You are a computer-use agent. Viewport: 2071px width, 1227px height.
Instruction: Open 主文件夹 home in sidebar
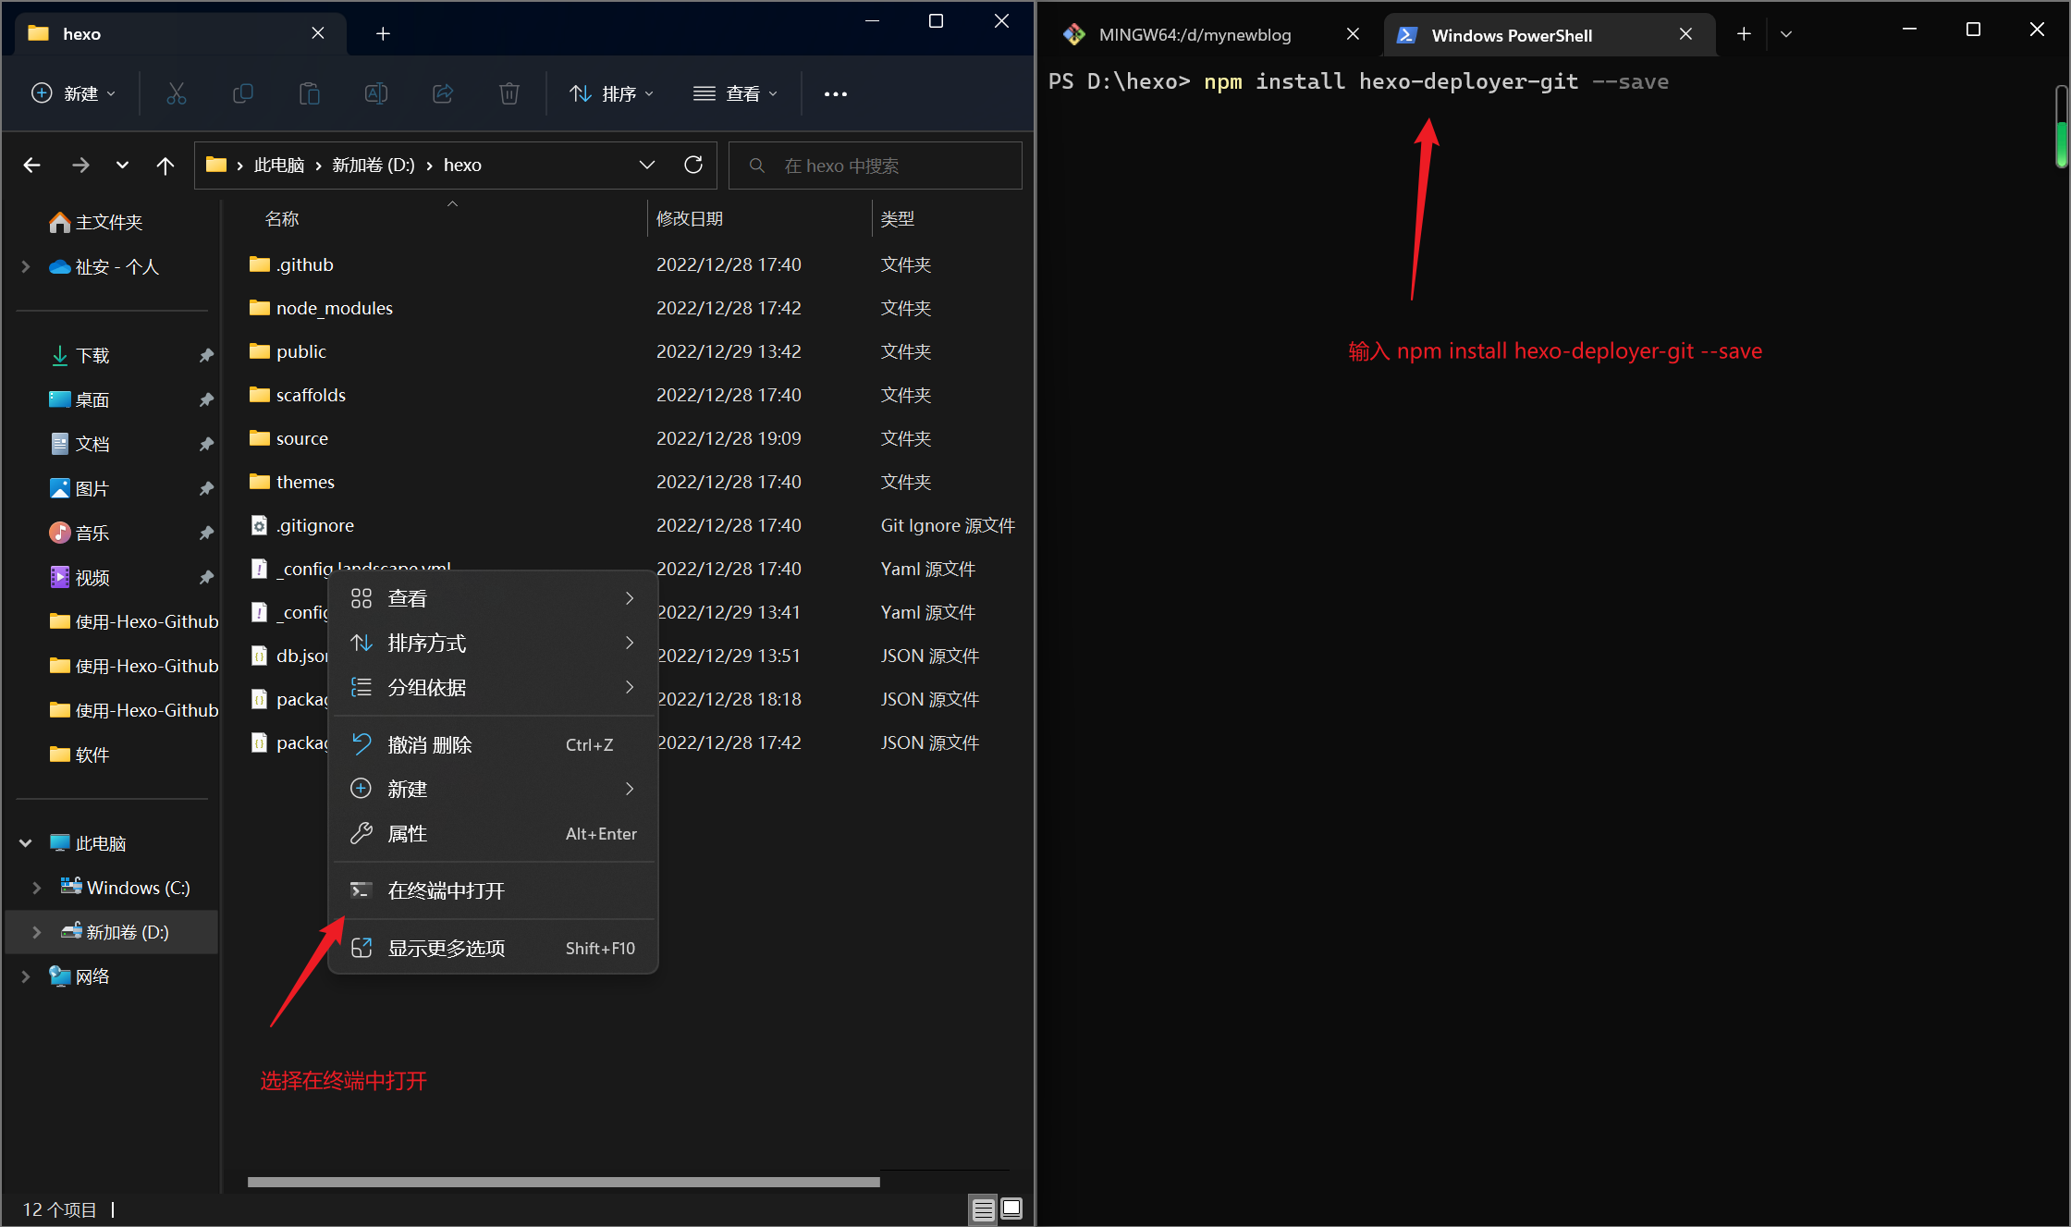click(x=109, y=223)
